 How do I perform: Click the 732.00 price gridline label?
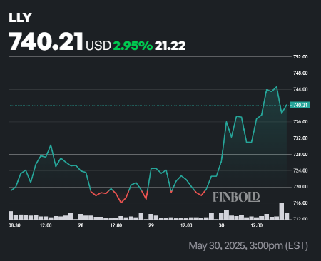[300, 138]
